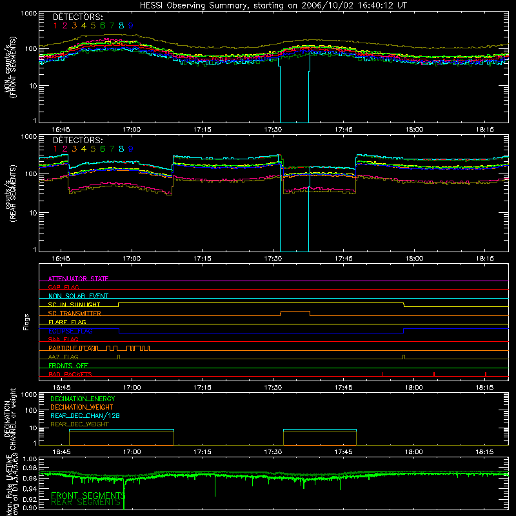Click the MON. counts/s (FRONT SEGMENTS) axis title

[10, 67]
